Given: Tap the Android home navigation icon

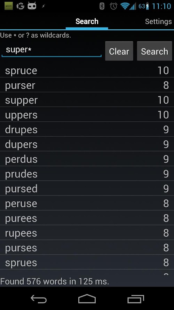Looking at the screenshot, I should (x=87, y=298).
